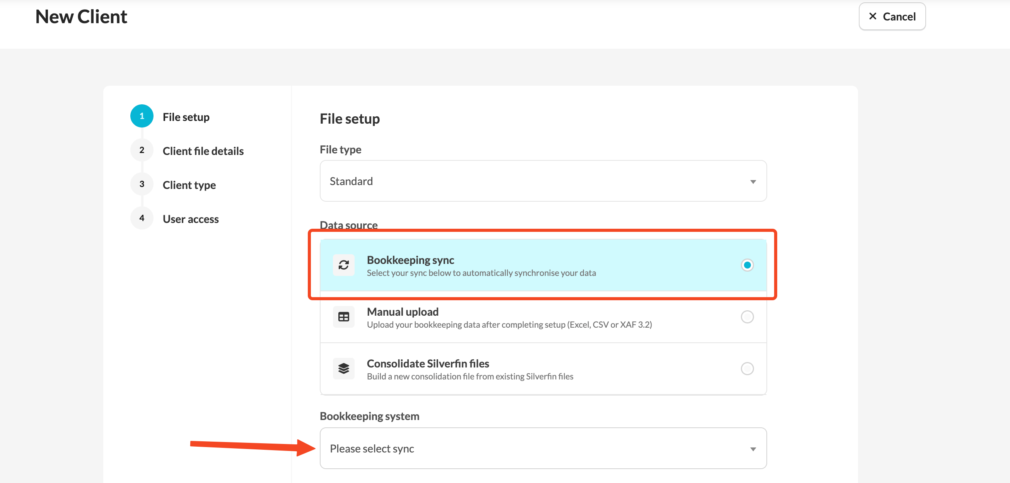The image size is (1010, 483).
Task: Click the Bookkeeping sync refresh icon
Action: (343, 265)
